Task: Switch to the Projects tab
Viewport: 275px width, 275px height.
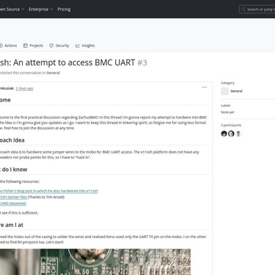Action: [33, 46]
